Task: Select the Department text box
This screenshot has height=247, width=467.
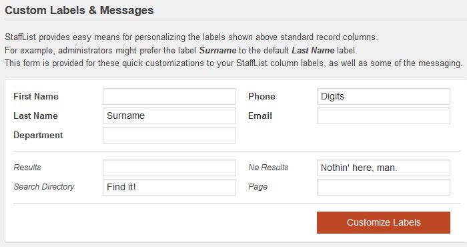Action: (169, 135)
